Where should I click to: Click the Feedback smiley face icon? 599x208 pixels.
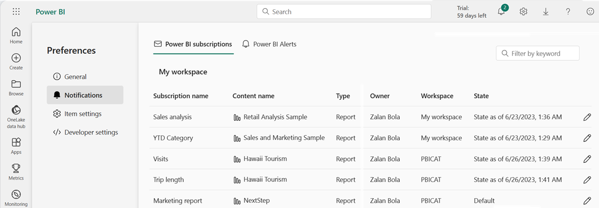[x=590, y=11]
